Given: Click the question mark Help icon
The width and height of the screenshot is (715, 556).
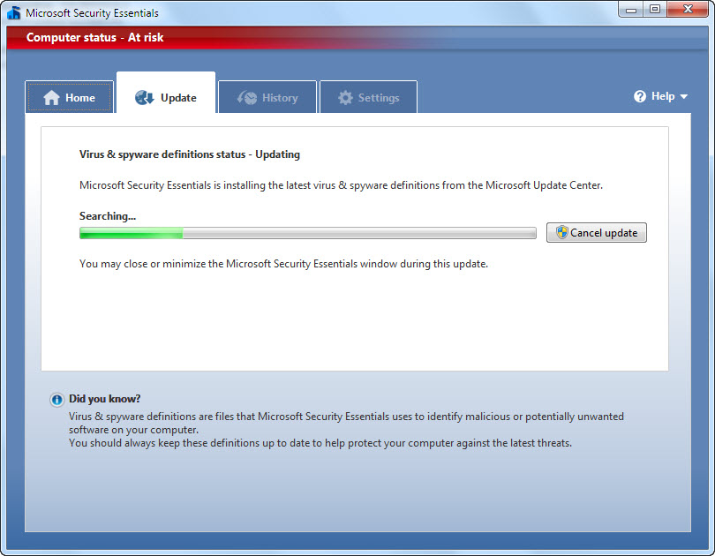Looking at the screenshot, I should coord(640,96).
